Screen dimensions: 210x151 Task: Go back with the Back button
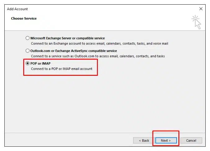coord(144,141)
